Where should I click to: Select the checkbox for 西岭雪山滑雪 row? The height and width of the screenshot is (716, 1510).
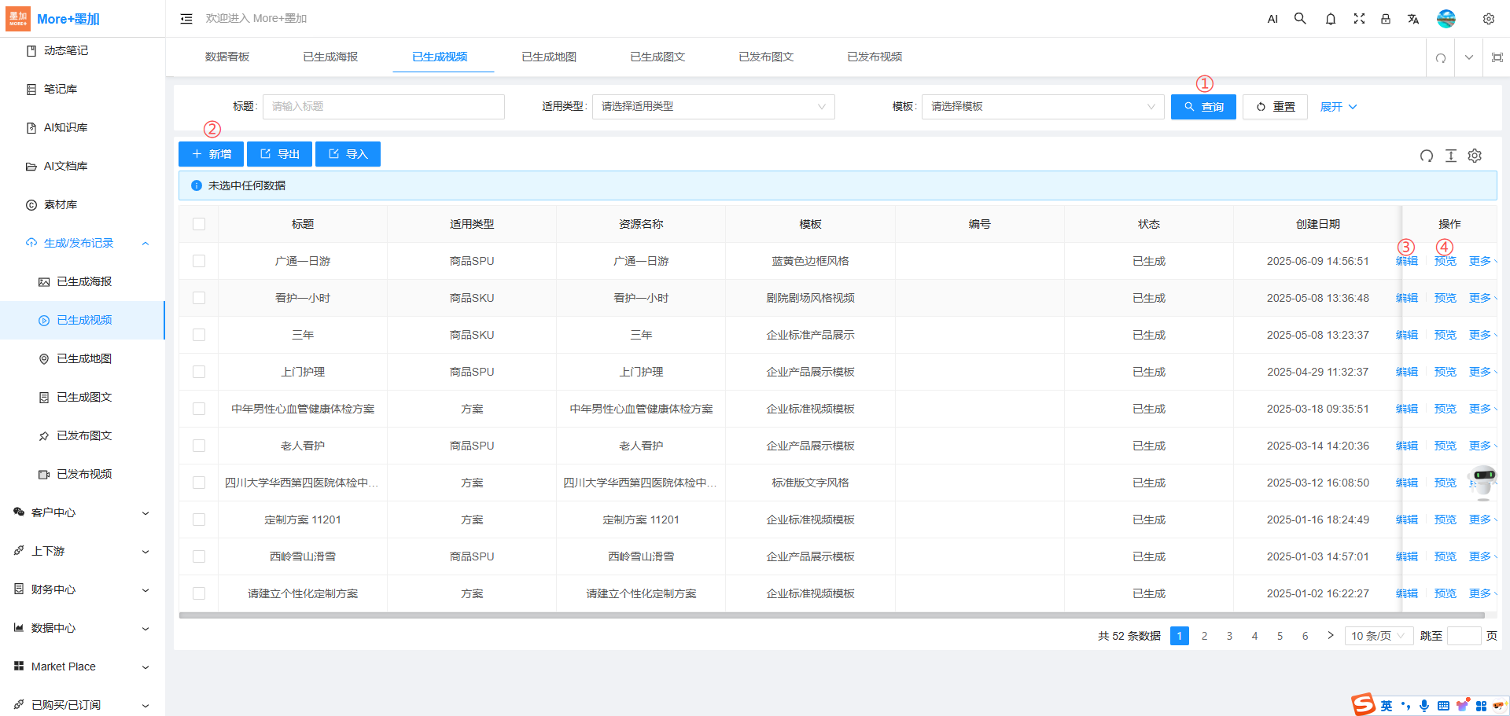tap(199, 556)
